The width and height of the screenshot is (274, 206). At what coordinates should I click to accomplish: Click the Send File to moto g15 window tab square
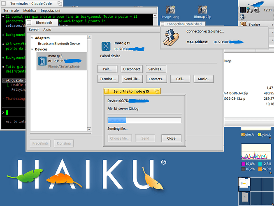(107, 91)
